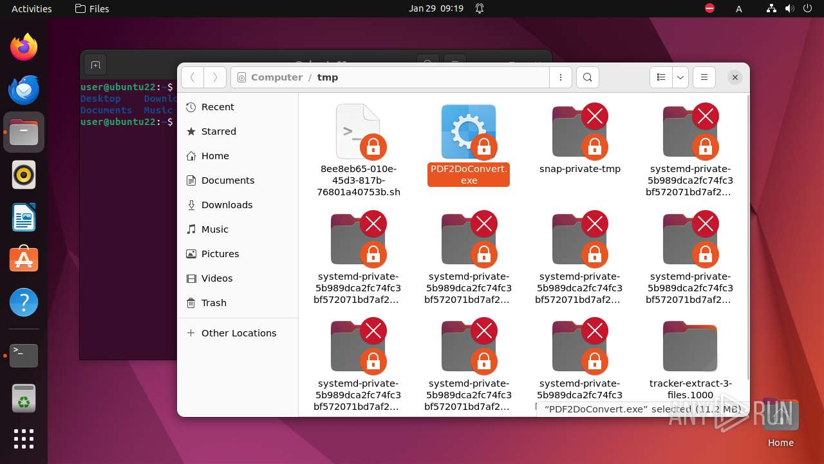Screen dimensions: 824x464
Task: Open Music in the sidebar
Action: (238, 229)
